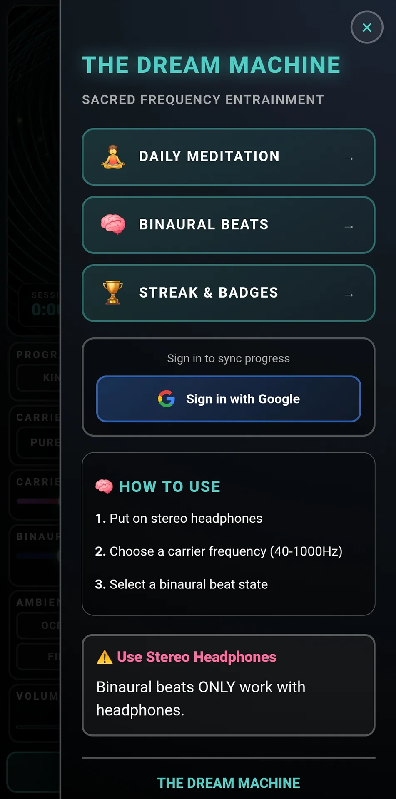Open the Daily Meditation panel
The height and width of the screenshot is (799, 396).
pyautogui.click(x=228, y=157)
